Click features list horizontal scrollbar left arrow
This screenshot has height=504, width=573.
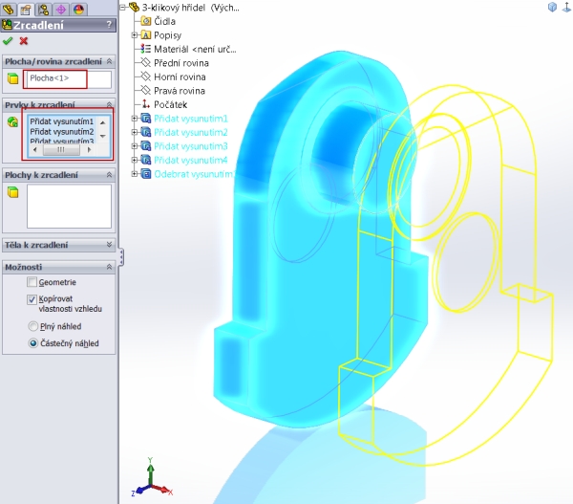tap(34, 150)
